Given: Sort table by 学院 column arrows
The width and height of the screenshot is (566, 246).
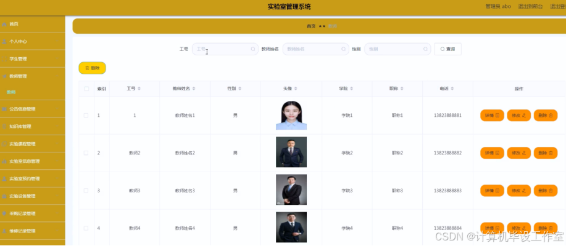Looking at the screenshot, I should [x=352, y=89].
